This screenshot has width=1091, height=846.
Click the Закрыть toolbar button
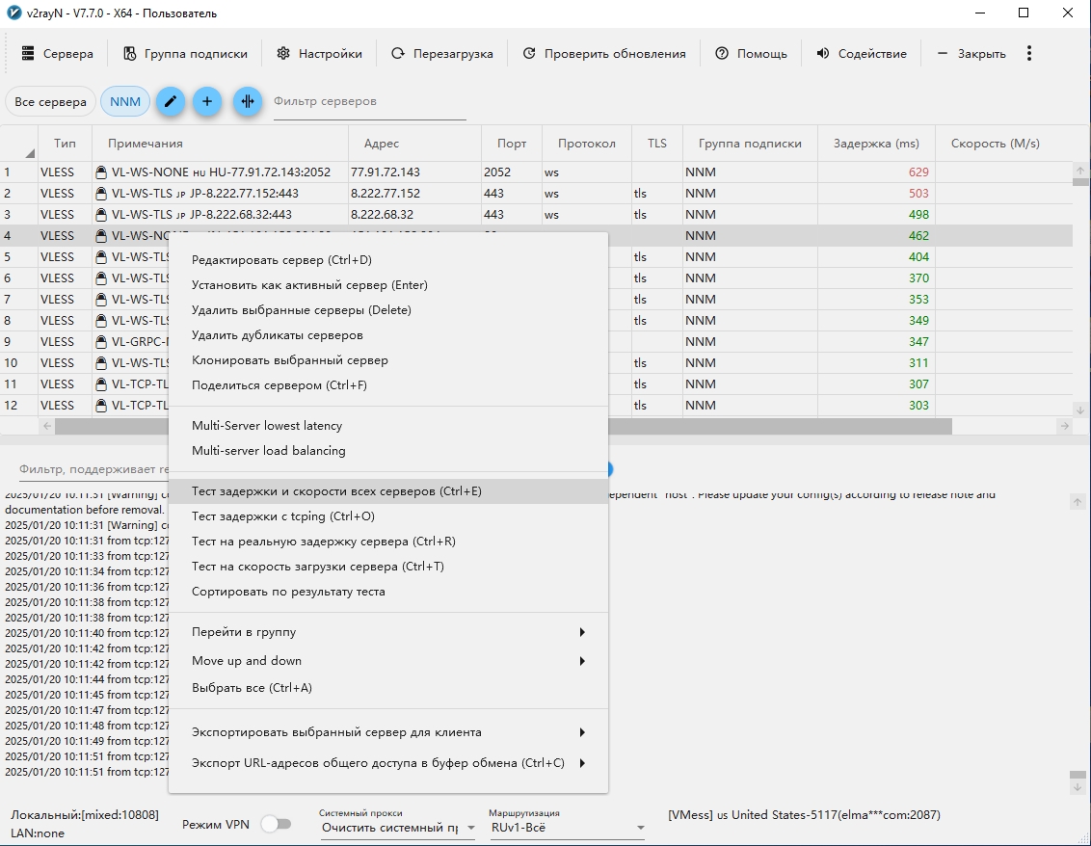tap(971, 54)
